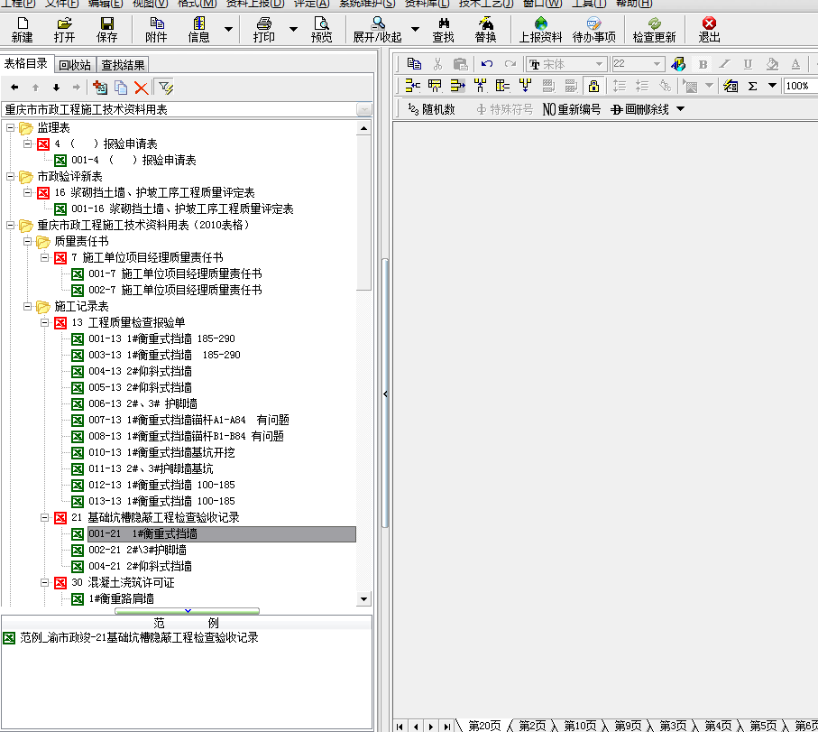
Task: Open the dropdown arrow next to 打印
Action: coord(293,30)
